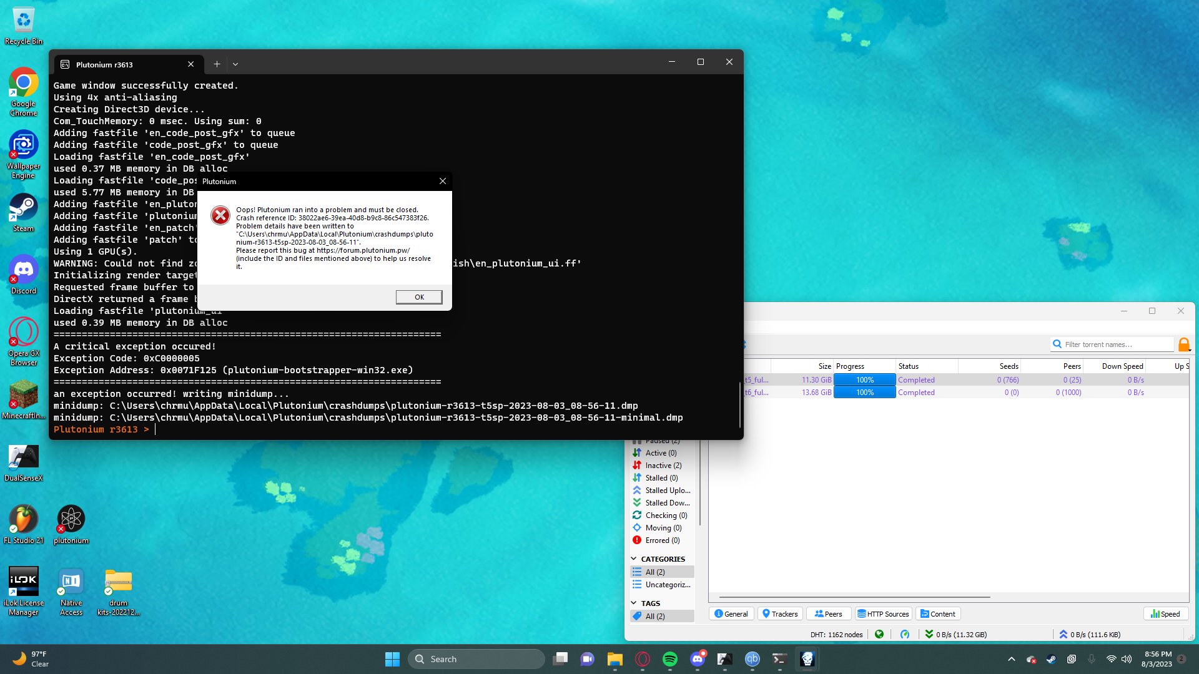Open qBittorrent from the taskbar
The image size is (1199, 674).
(752, 659)
